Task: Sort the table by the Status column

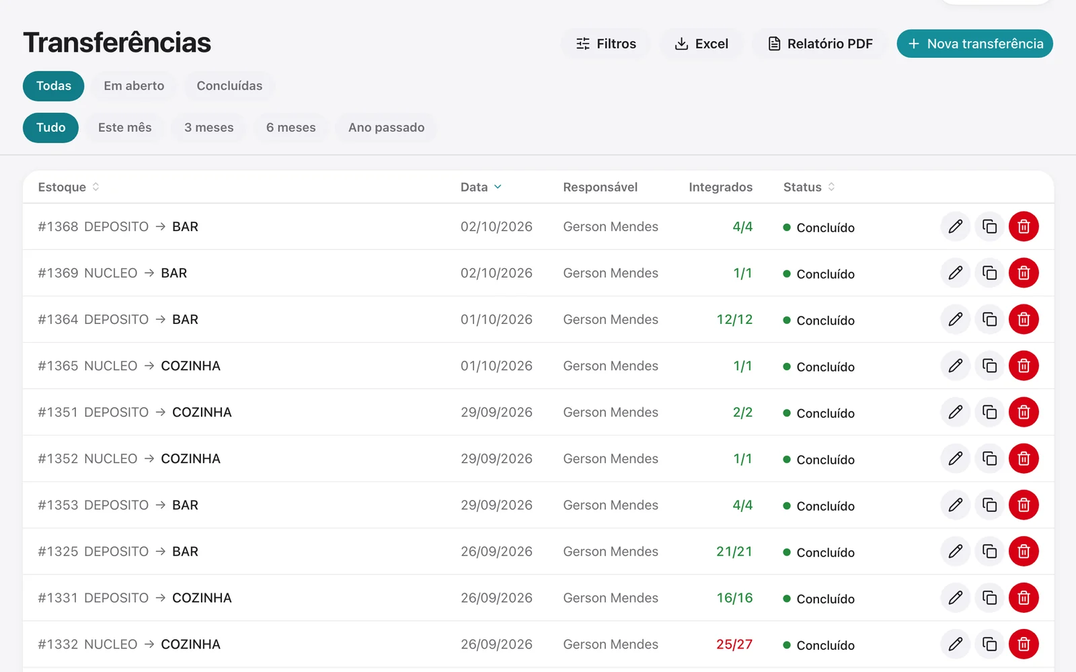Action: click(x=809, y=187)
